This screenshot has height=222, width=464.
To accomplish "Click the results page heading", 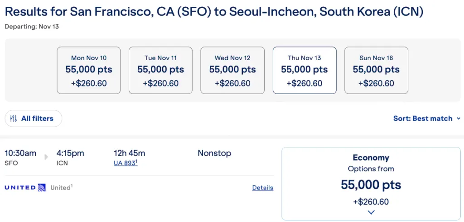I will coord(214,12).
